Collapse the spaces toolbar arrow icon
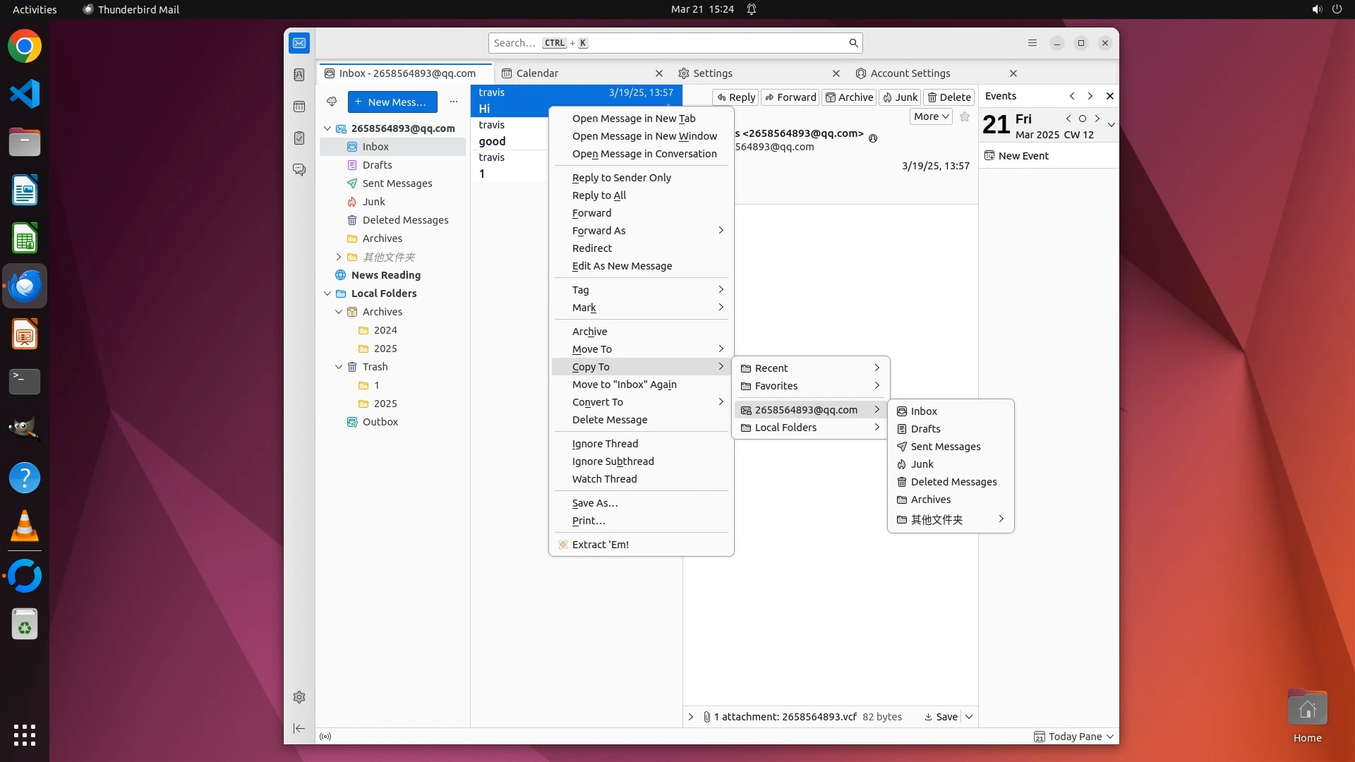Image resolution: width=1355 pixels, height=762 pixels. tap(299, 728)
